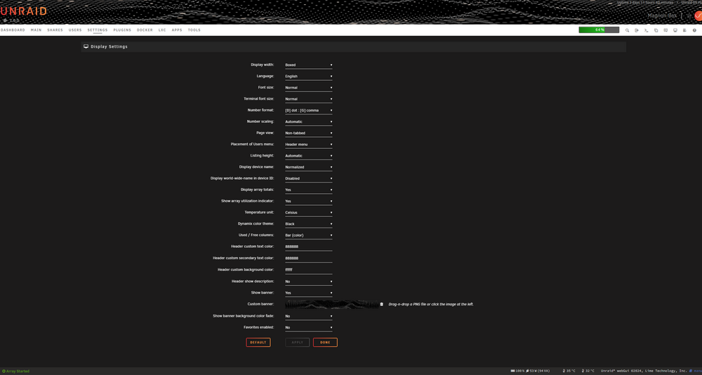702x375 pixels.
Task: Edit Header custom secondary text color field
Action: click(x=308, y=258)
